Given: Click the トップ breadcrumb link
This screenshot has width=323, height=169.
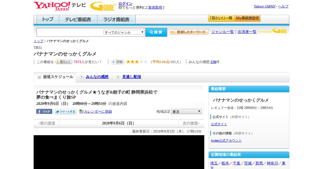Looking at the screenshot, I should [38, 41].
